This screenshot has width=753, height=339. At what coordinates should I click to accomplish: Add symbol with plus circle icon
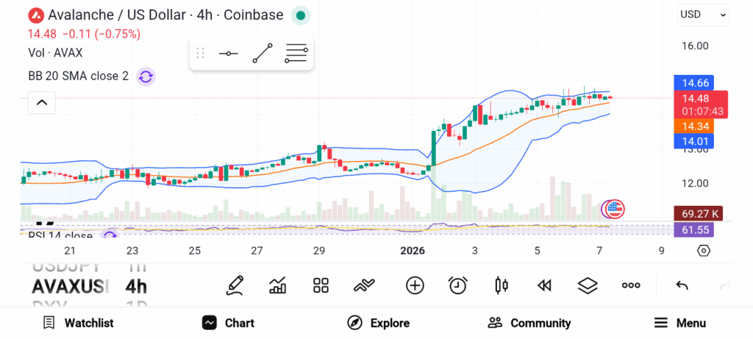click(x=415, y=285)
